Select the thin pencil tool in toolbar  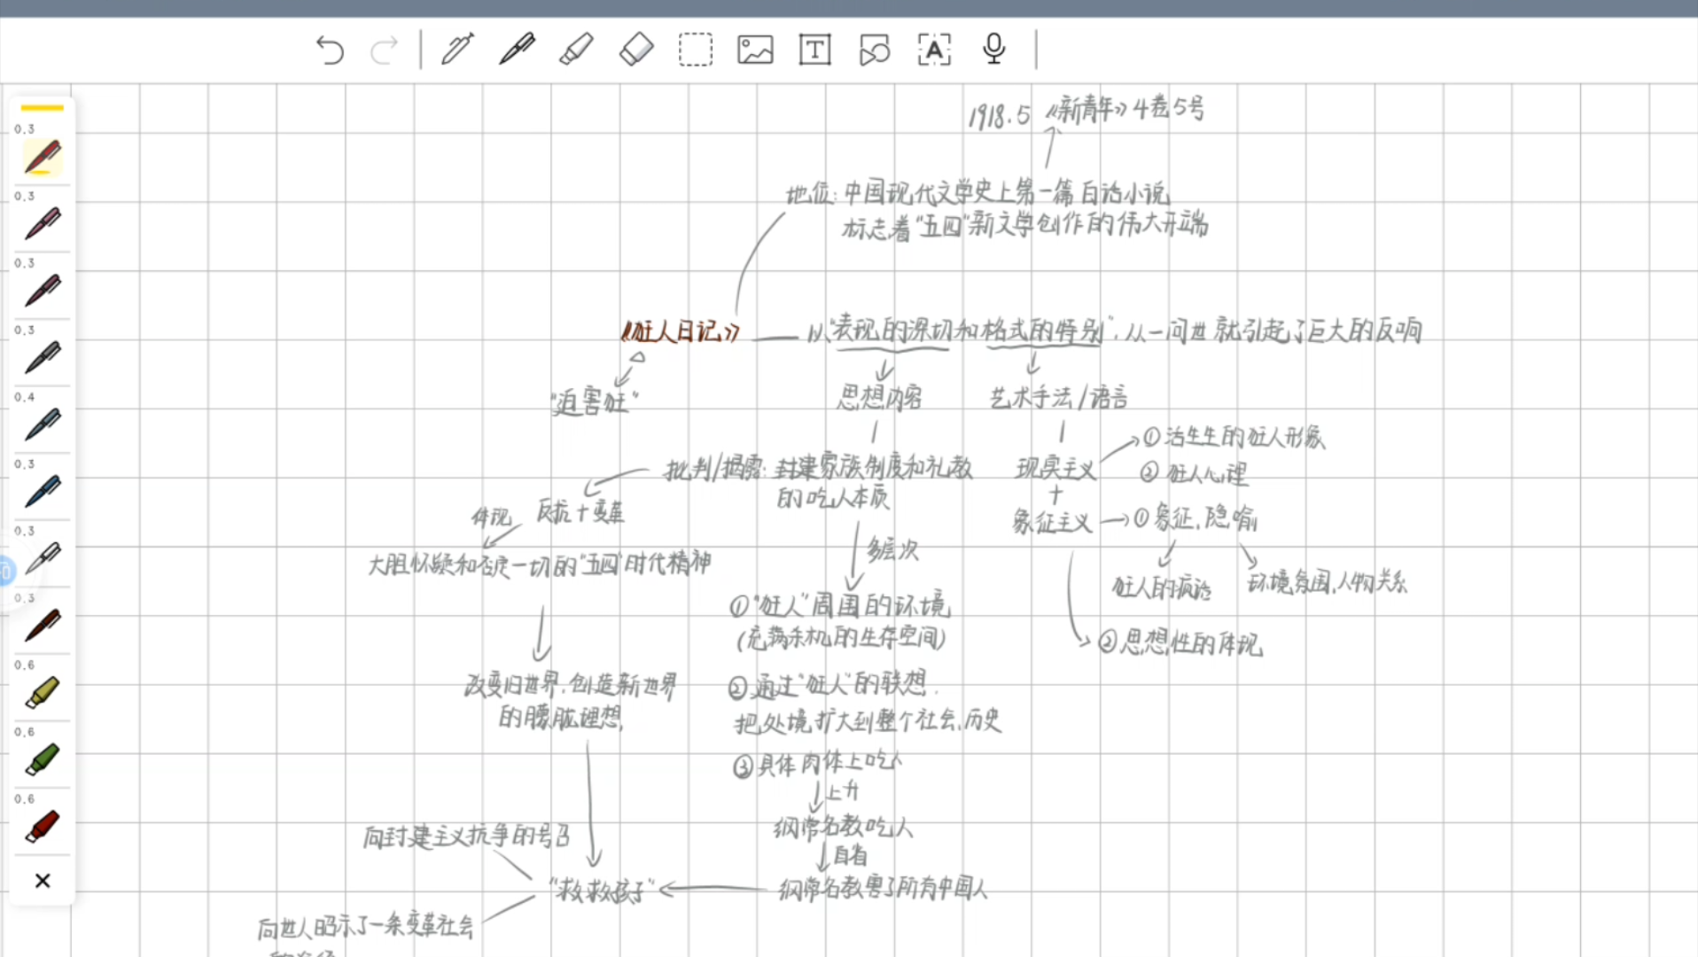pyautogui.click(x=457, y=50)
